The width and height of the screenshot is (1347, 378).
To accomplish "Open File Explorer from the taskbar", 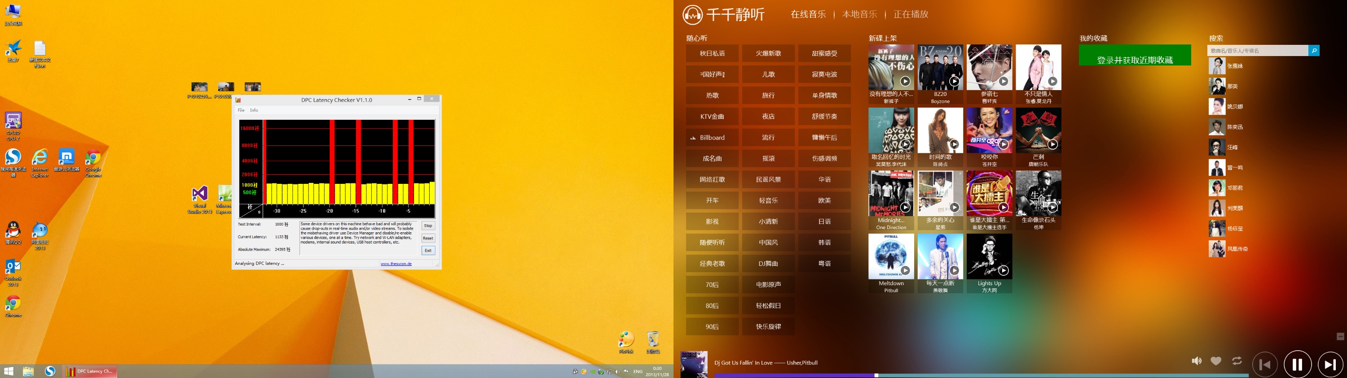I will point(28,371).
